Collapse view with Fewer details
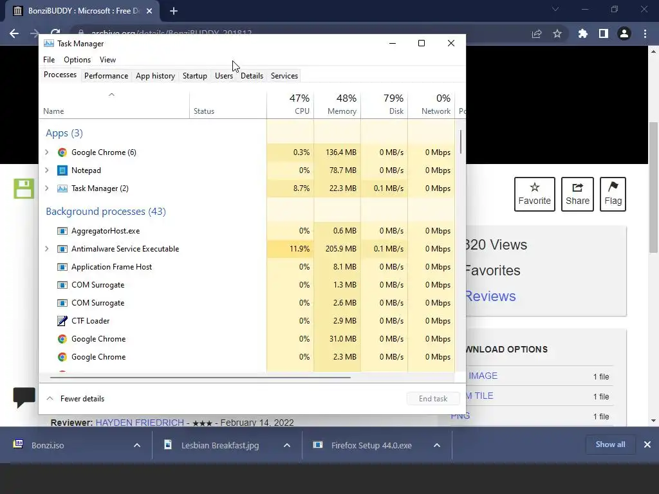Image resolution: width=659 pixels, height=494 pixels. (x=76, y=399)
